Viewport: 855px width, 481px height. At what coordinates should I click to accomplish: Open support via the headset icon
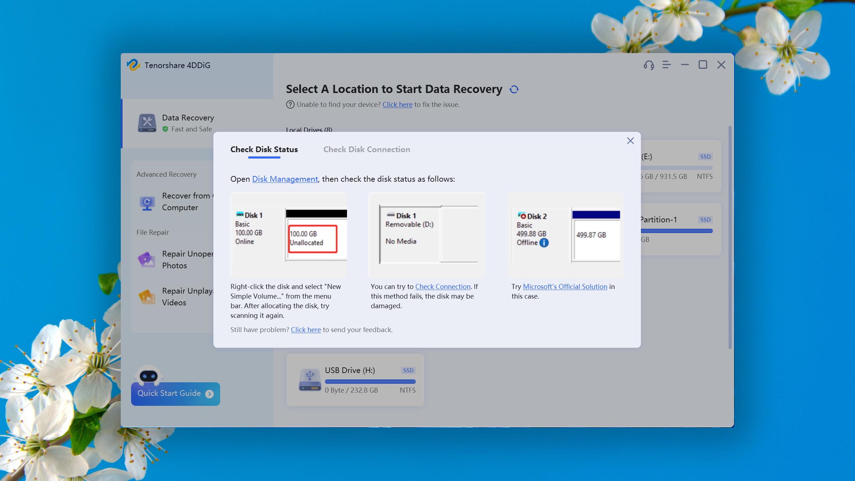point(649,65)
